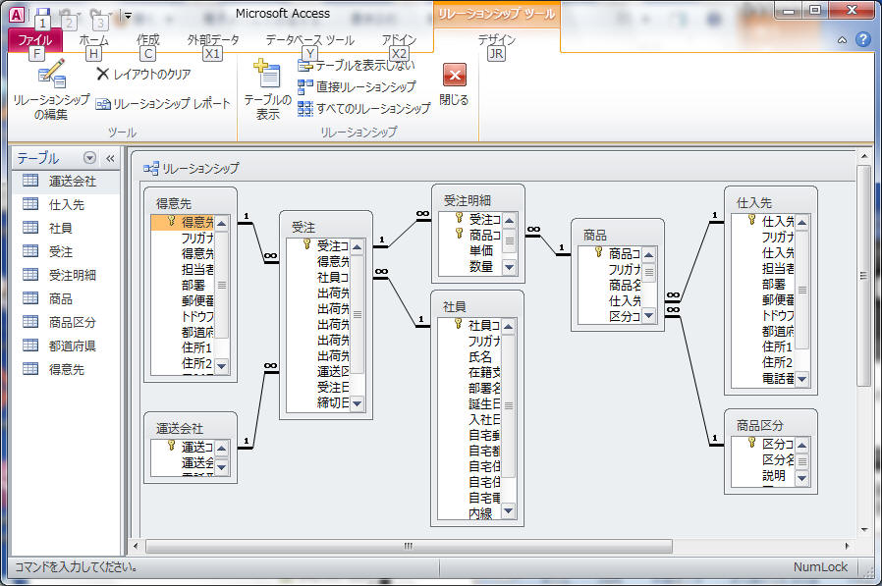Select the 仕入先 table in navigation pane
Image resolution: width=882 pixels, height=586 pixels.
[66, 205]
